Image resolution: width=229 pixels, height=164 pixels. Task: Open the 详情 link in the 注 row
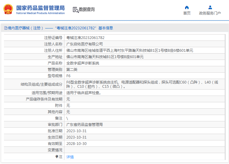70,157
